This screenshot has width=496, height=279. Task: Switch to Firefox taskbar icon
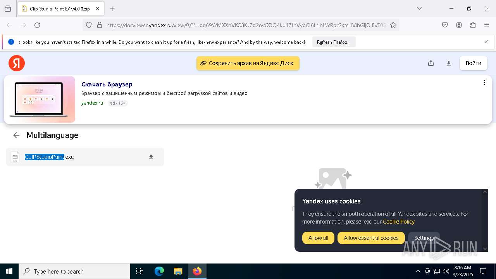tap(197, 271)
